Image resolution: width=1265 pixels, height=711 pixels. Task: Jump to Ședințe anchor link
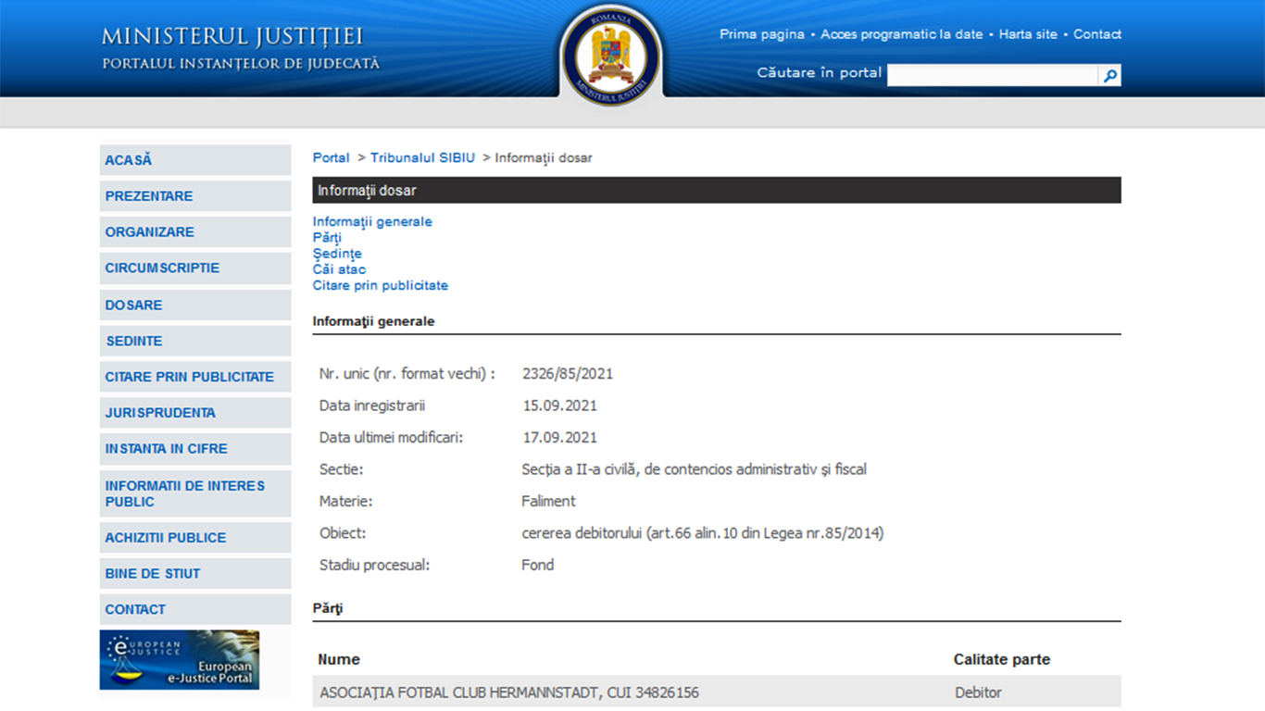[x=337, y=254]
